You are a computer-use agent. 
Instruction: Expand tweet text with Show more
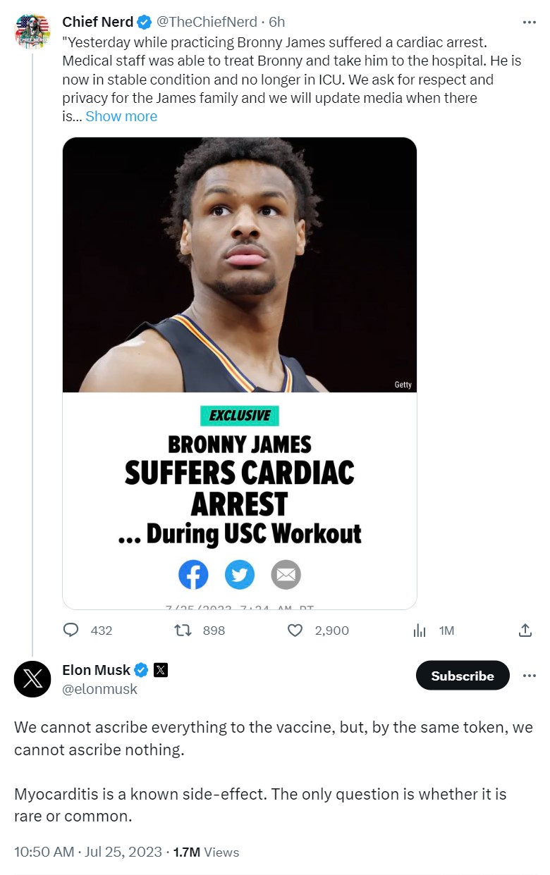click(121, 116)
